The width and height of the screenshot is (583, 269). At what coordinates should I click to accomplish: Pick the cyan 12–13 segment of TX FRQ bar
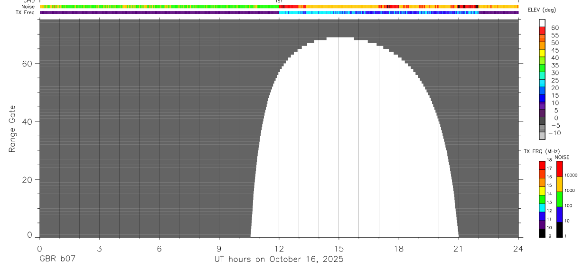(x=542, y=208)
